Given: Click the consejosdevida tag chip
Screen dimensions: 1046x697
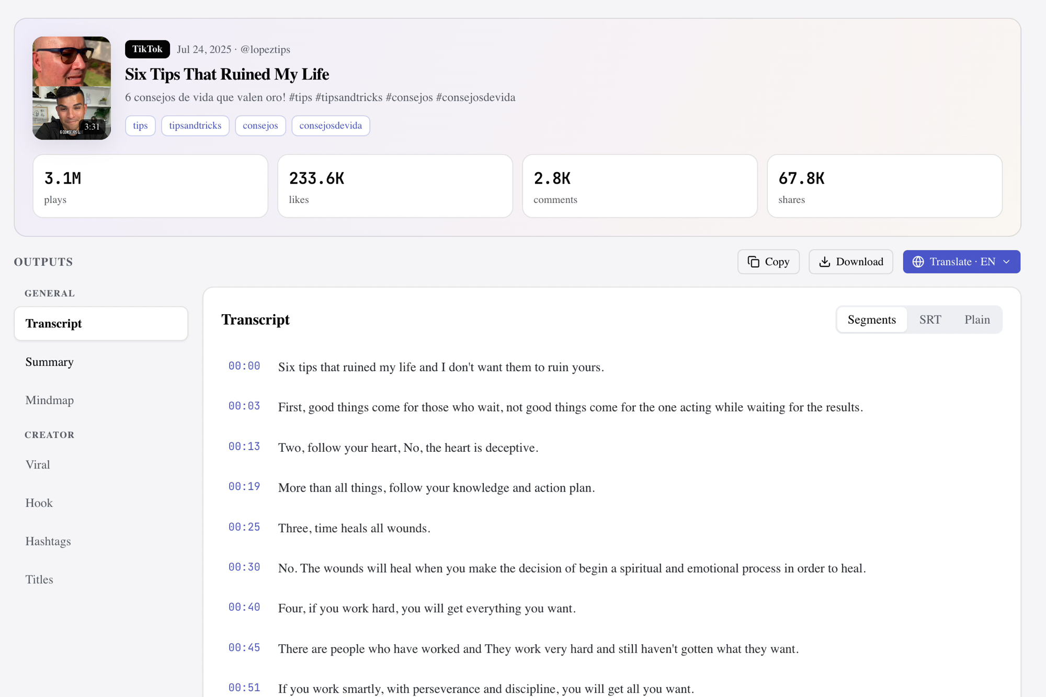Looking at the screenshot, I should [331, 125].
